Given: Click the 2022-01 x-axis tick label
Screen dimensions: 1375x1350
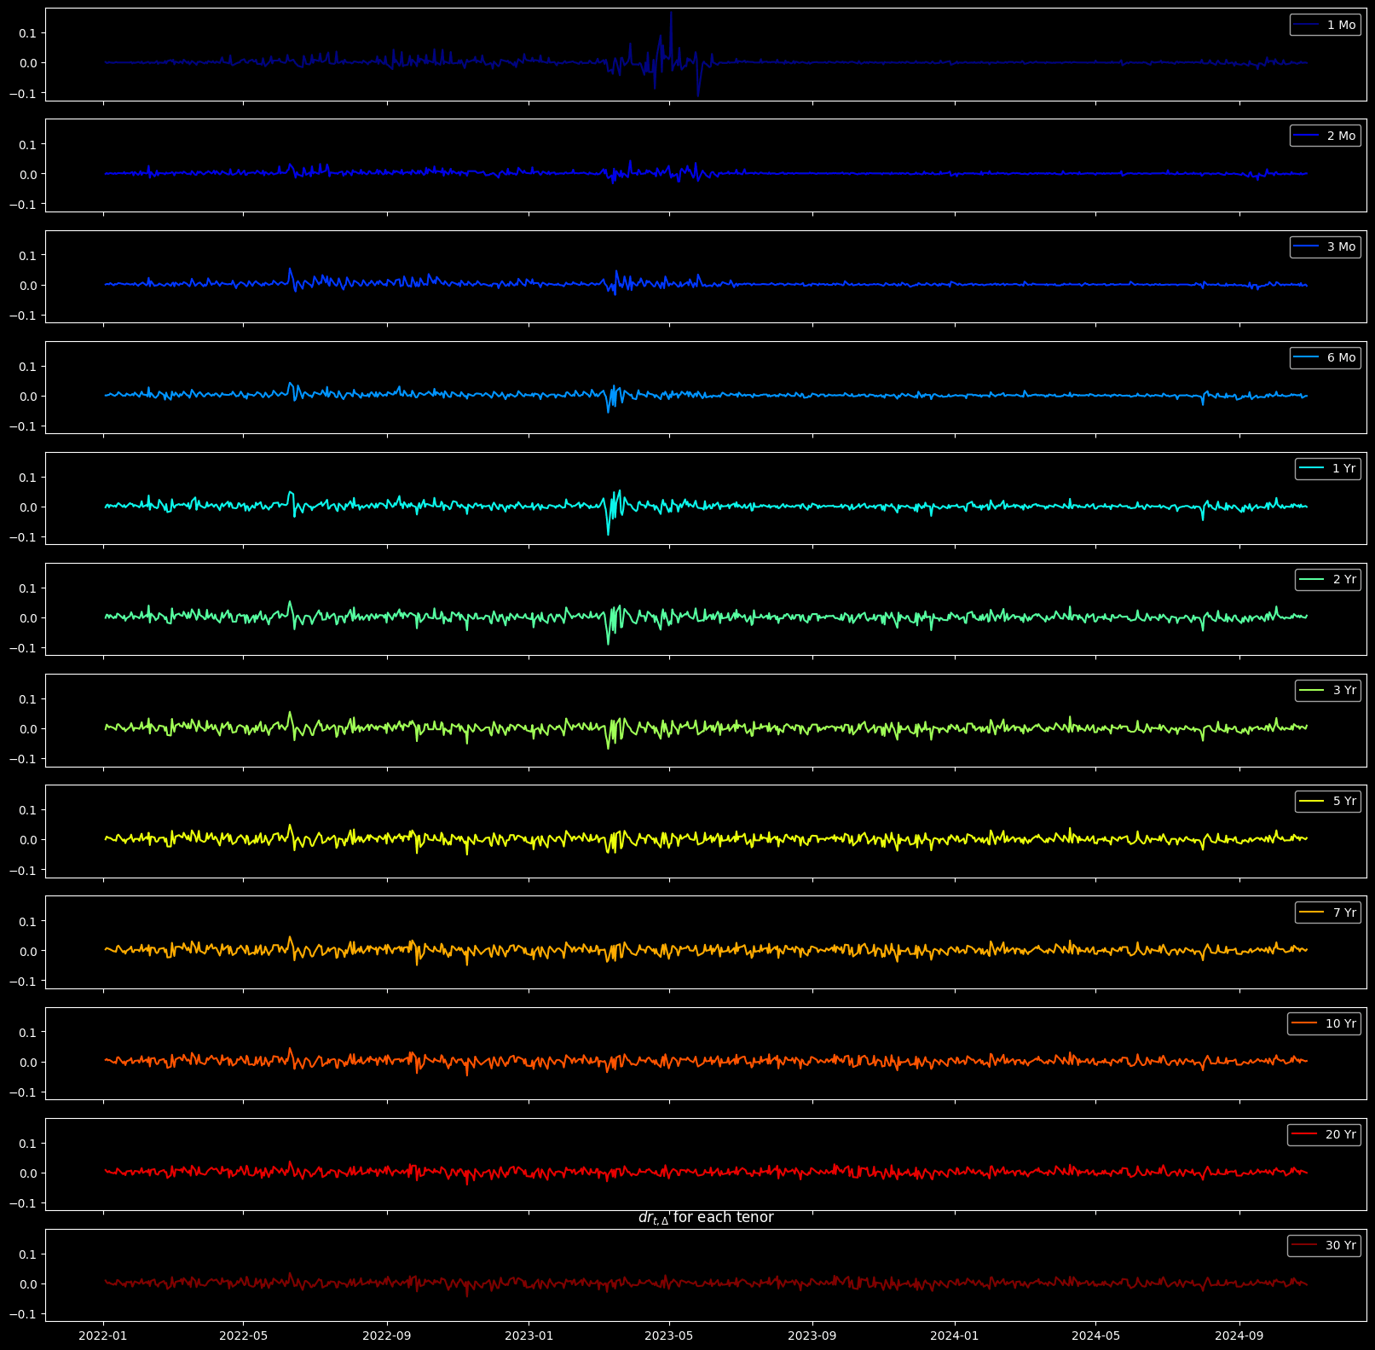Looking at the screenshot, I should 103,1336.
